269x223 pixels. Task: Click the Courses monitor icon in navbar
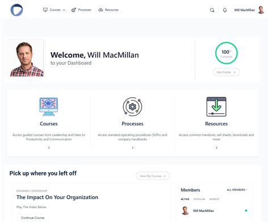(45, 10)
